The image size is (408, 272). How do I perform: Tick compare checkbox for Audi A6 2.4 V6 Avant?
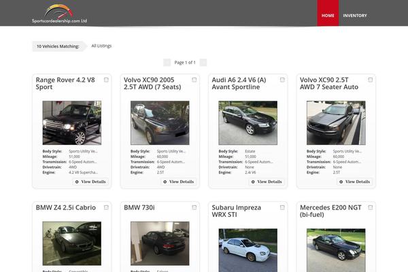click(x=282, y=80)
